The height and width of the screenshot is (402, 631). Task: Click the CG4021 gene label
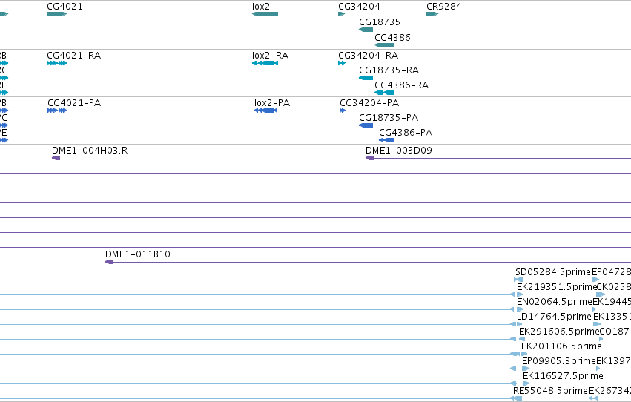click(x=65, y=7)
